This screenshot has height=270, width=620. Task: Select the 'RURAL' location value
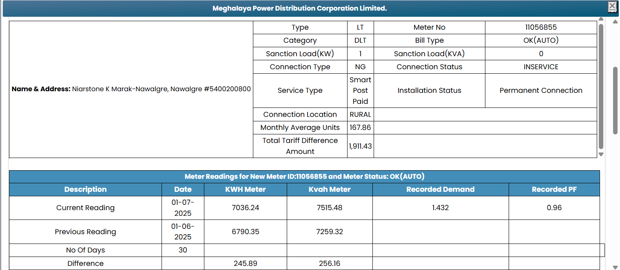click(x=360, y=114)
